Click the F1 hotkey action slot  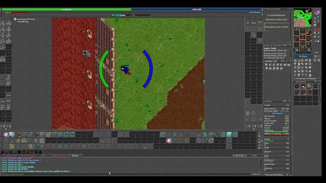point(6,134)
